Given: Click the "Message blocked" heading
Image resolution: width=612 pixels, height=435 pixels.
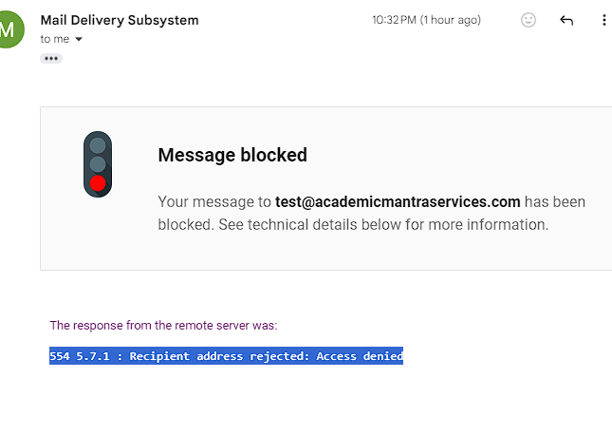Looking at the screenshot, I should point(232,155).
